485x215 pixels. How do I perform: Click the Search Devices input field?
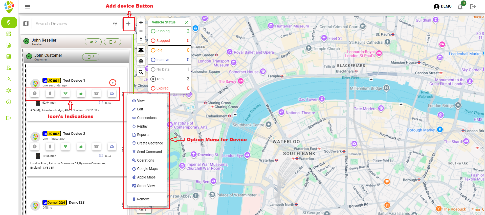click(72, 24)
